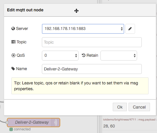
Task: Confirm changes with the Ok button
Action: pos(120,107)
